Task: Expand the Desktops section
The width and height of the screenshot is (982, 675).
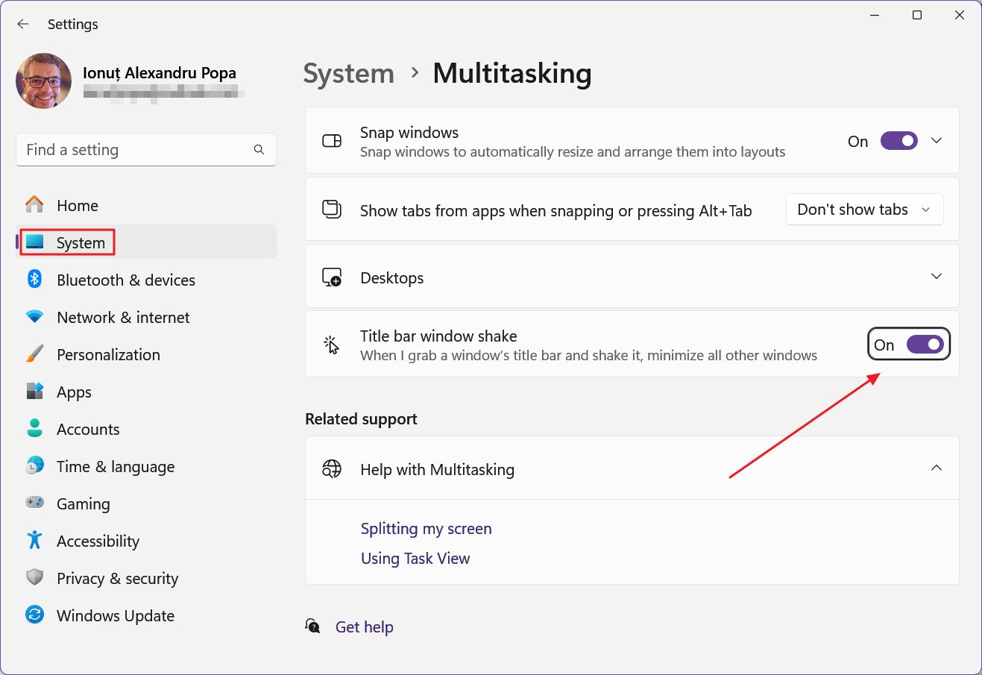Action: pos(937,276)
